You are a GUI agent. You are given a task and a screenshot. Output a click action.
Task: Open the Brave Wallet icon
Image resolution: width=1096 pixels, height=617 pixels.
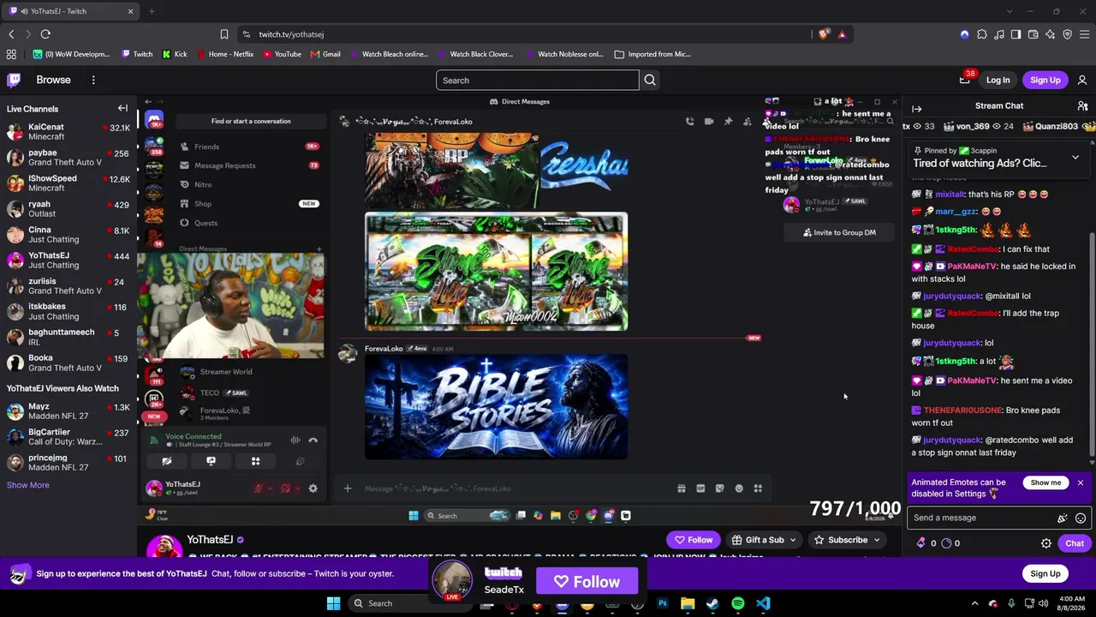coord(1033,34)
